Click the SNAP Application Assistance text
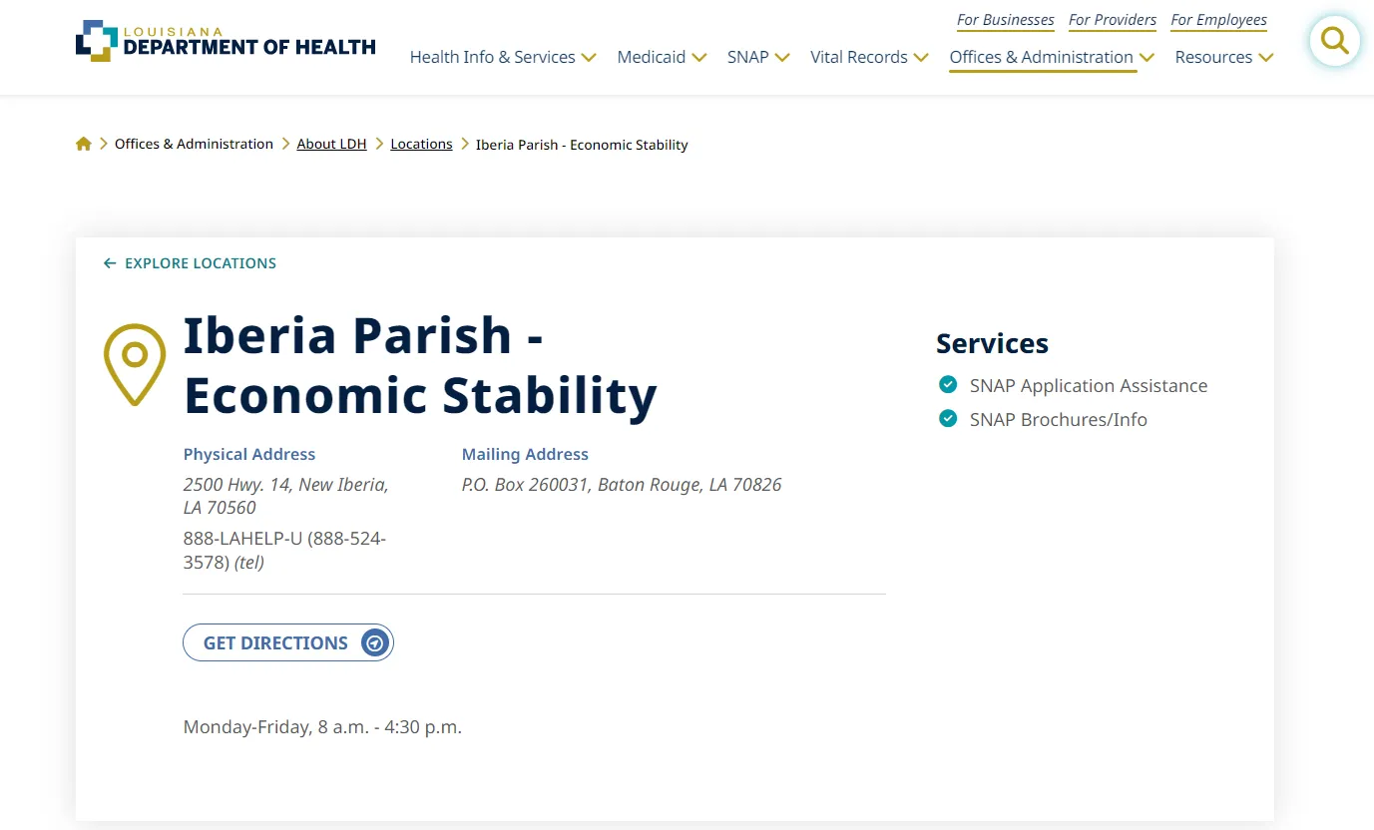Viewport: 1374px width, 830px height. coord(1089,386)
